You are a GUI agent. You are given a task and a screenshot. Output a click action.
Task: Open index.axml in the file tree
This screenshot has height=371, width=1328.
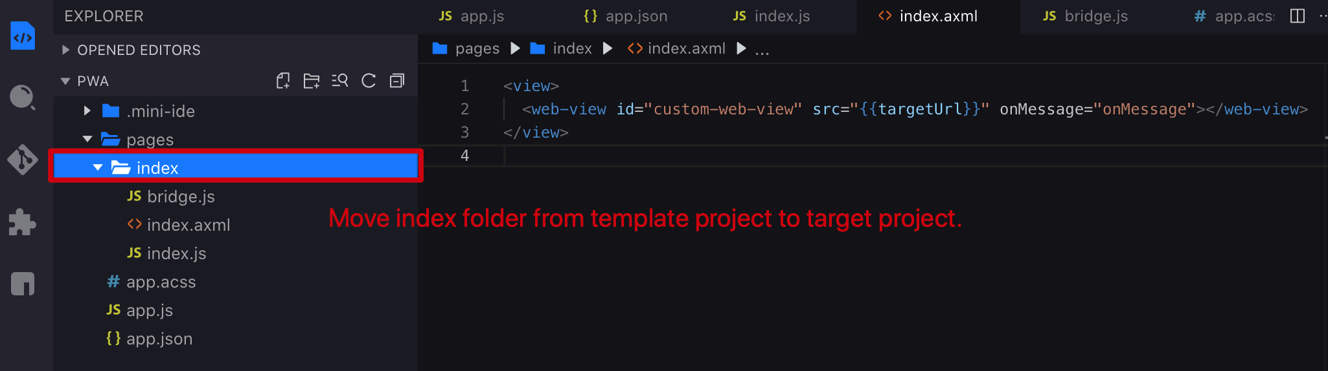pos(188,225)
